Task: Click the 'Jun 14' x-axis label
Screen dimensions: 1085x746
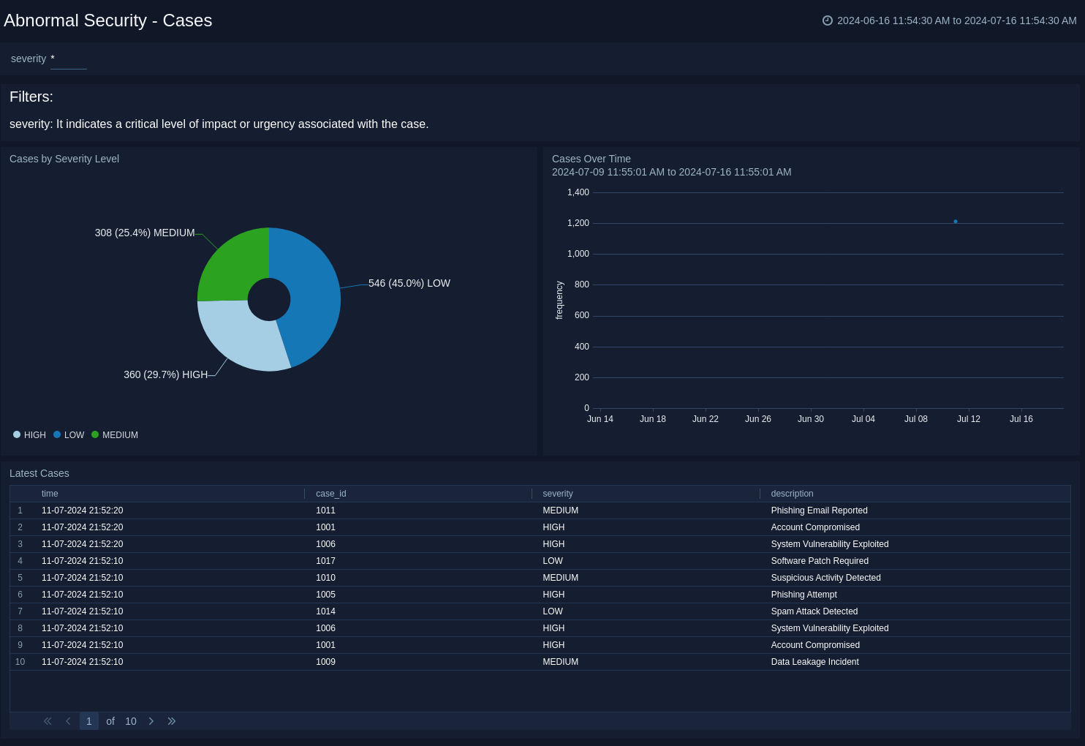Action: (600, 419)
